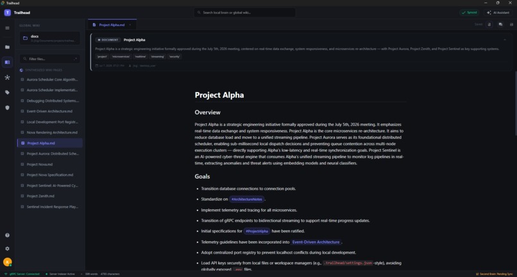Click the 'Overview' heading
This screenshot has height=277, width=517.
(x=207, y=113)
